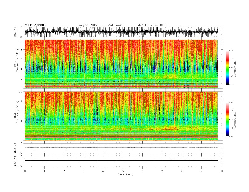
Task: Click the ch.2 "Frequency (kHz)" axis label
Action: coord(18,112)
